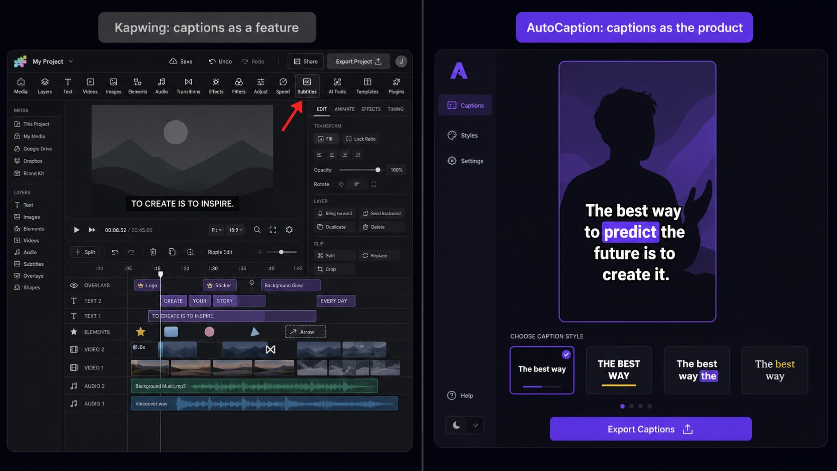The height and width of the screenshot is (471, 837).
Task: Adjust the Opacity slider handle
Action: (x=378, y=170)
